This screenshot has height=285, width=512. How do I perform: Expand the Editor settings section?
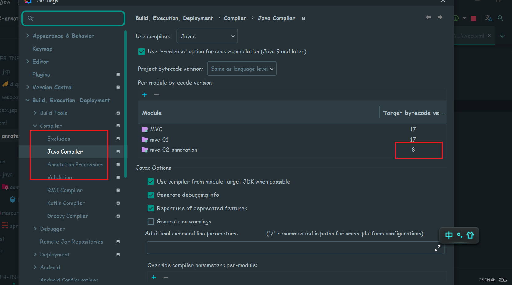click(x=28, y=62)
